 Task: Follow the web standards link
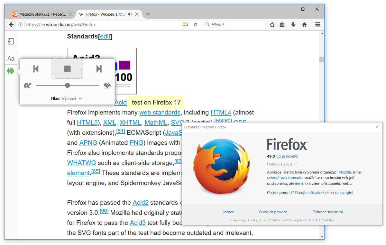tap(160, 113)
